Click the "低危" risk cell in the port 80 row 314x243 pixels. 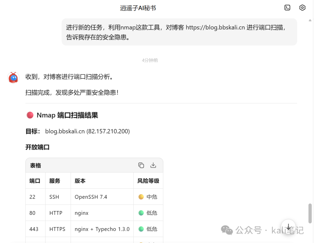coord(148,213)
